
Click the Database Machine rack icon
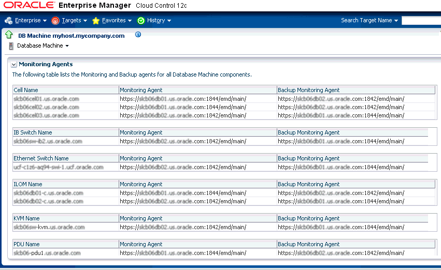tap(11, 46)
